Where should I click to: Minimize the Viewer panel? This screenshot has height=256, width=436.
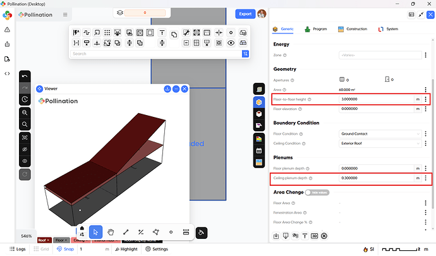176,88
